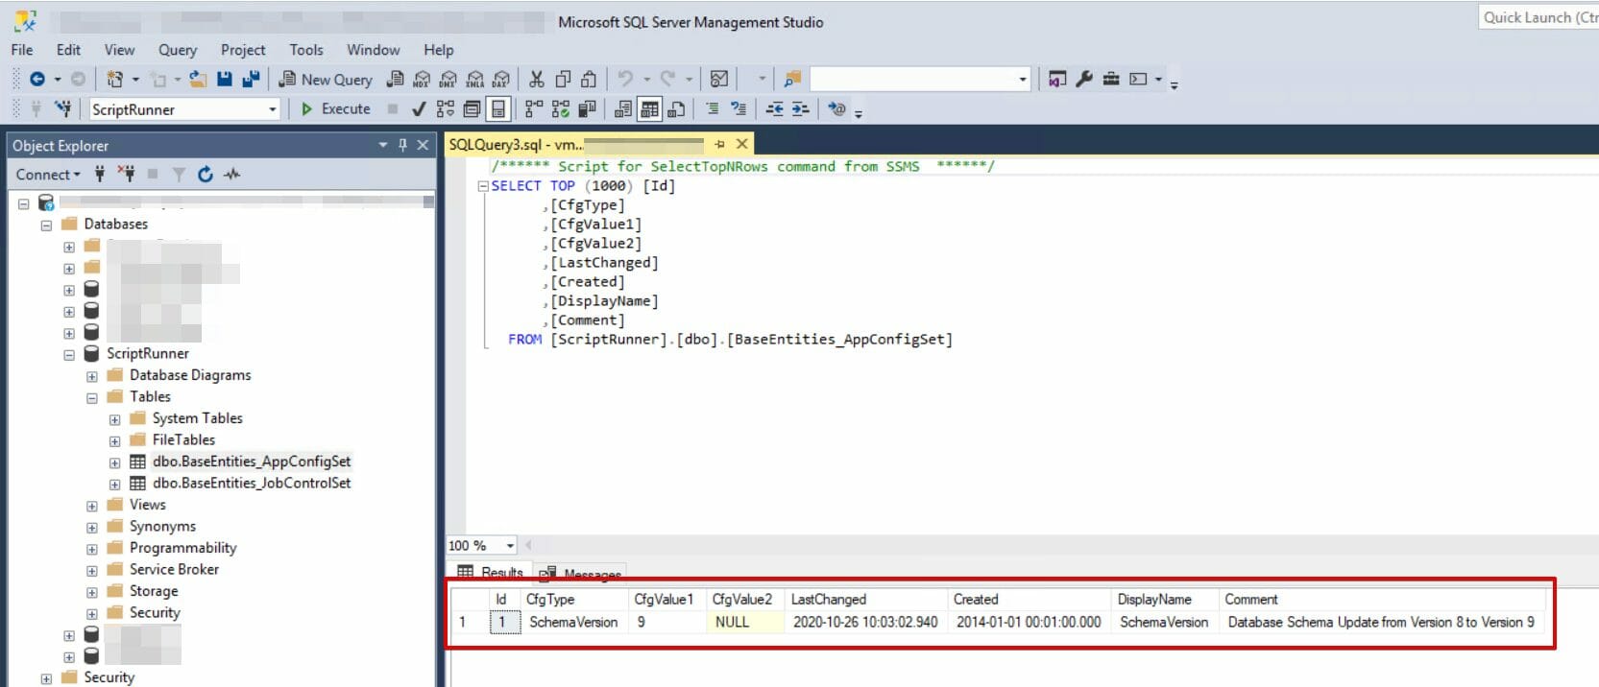Collapse the Databases node
Screen dimensions: 1599x687
click(x=46, y=225)
